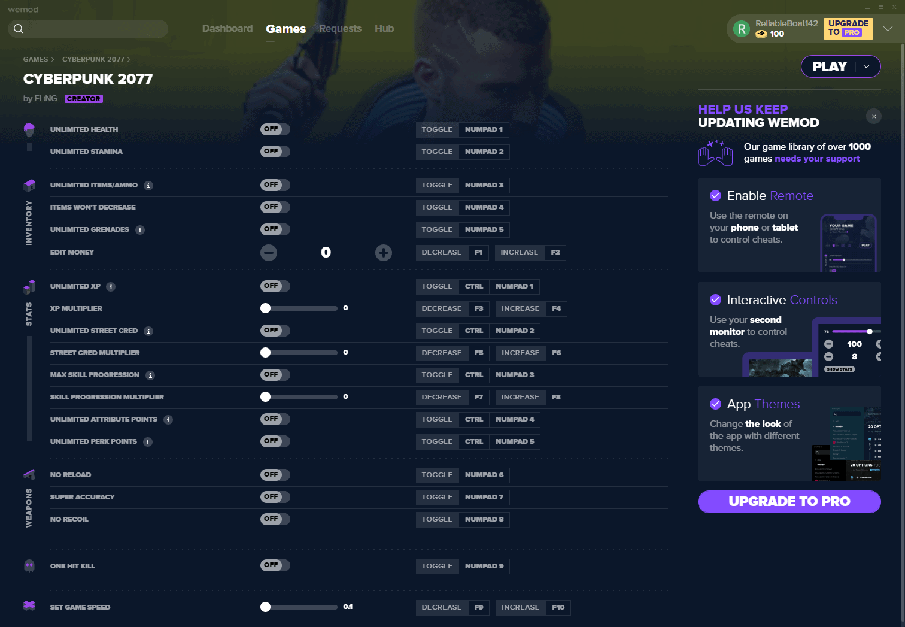This screenshot has width=905, height=627.
Task: Click the info icon beside Unlimited Items/Ammo
Action: point(148,186)
